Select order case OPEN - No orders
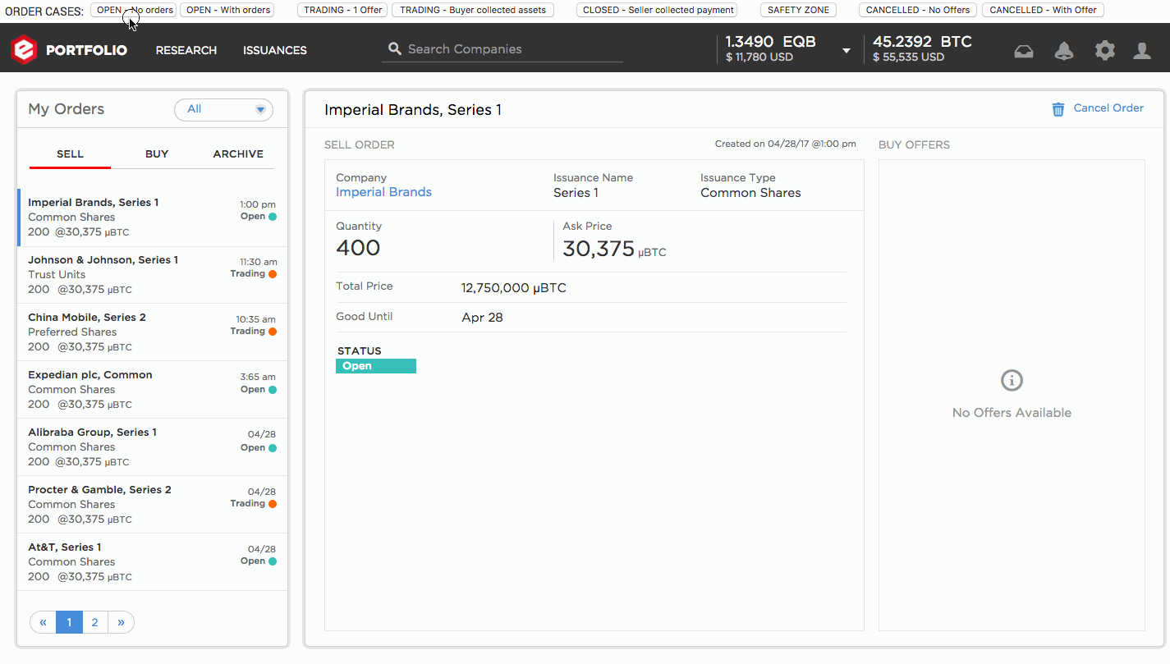1170x664 pixels. click(133, 10)
